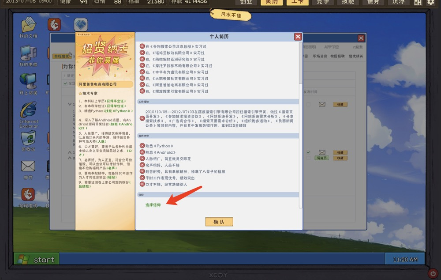This screenshot has width=441, height=280.
Task: Click the 选择信仰 link
Action: click(x=153, y=205)
